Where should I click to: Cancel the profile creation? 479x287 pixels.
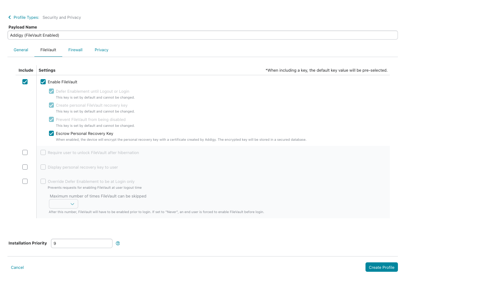pos(17,268)
